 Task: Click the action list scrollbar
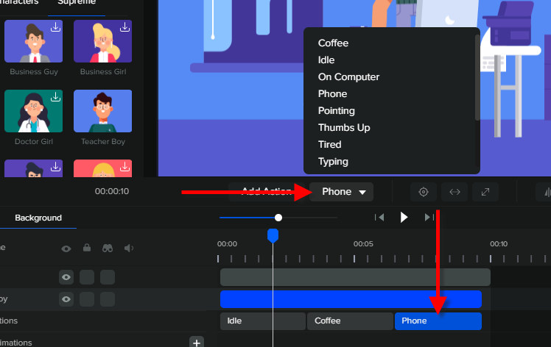point(477,78)
